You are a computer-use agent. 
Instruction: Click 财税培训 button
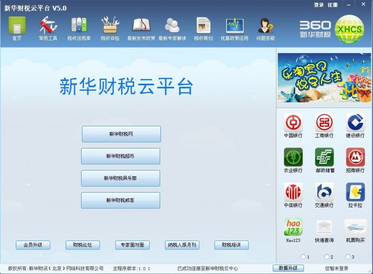coord(231,245)
